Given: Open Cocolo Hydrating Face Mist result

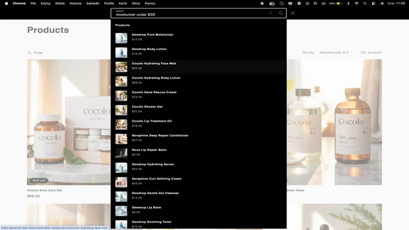Looking at the screenshot, I should [x=198, y=67].
